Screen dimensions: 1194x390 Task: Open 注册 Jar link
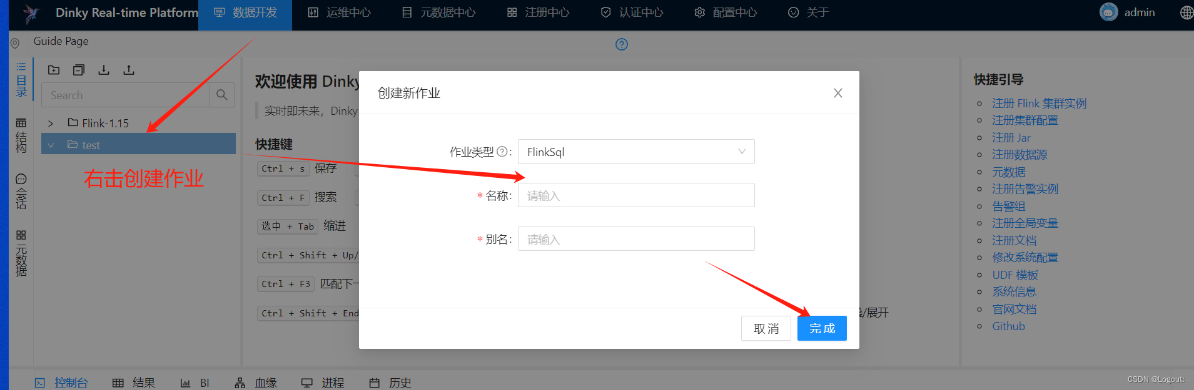tap(1011, 137)
